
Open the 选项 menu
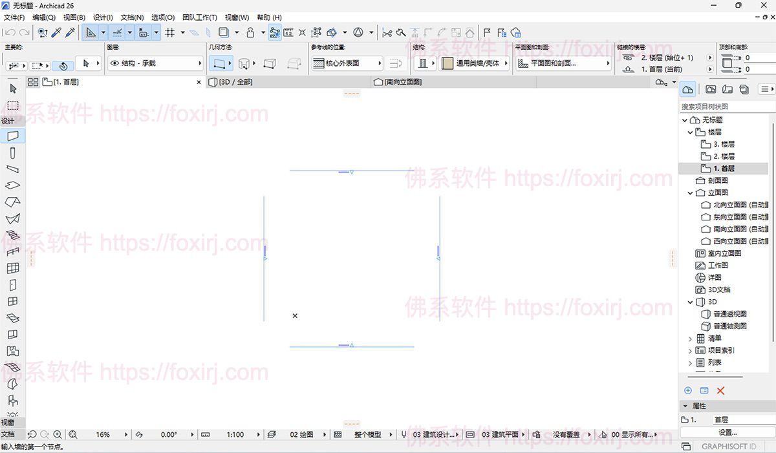[162, 17]
